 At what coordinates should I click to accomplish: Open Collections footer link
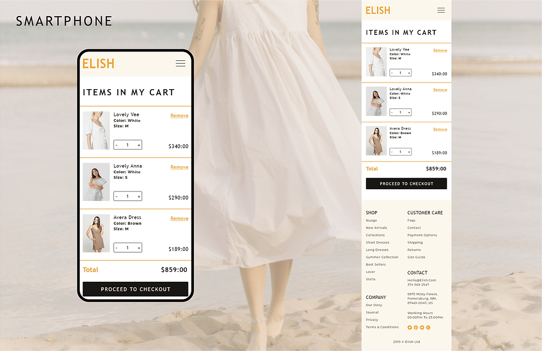click(x=375, y=235)
